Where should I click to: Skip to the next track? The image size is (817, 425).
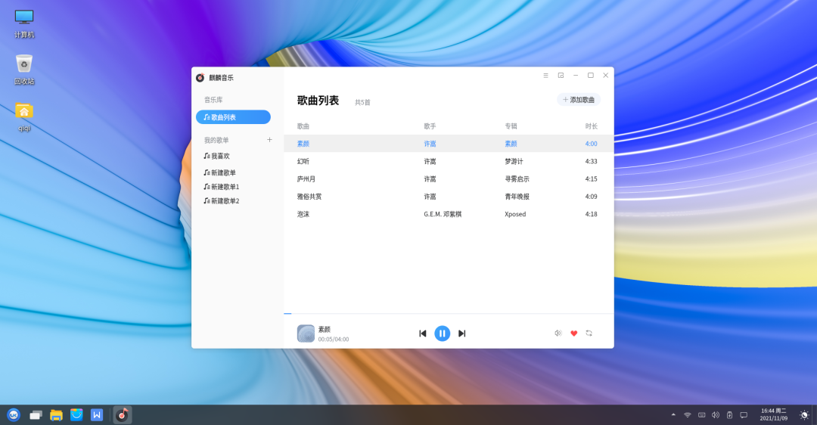(461, 333)
